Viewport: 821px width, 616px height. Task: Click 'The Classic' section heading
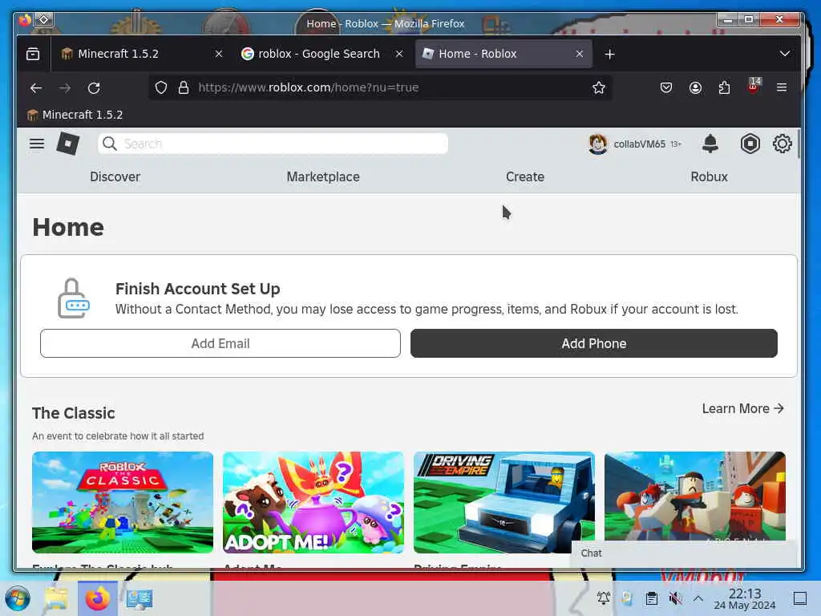pos(73,413)
